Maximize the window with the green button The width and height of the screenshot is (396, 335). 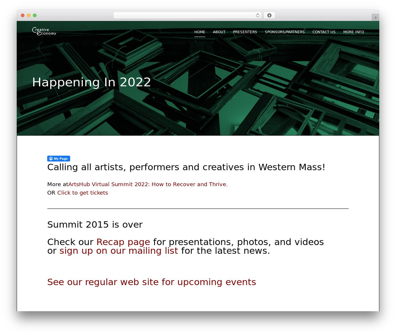[35, 15]
